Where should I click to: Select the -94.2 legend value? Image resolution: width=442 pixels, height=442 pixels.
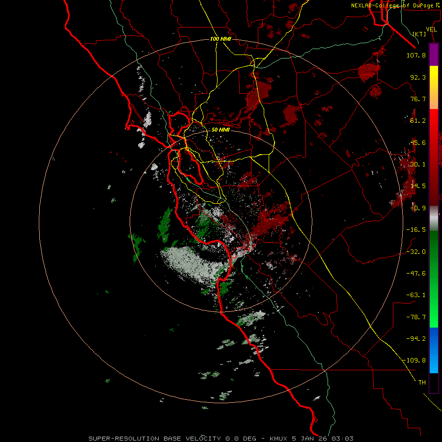416,339
